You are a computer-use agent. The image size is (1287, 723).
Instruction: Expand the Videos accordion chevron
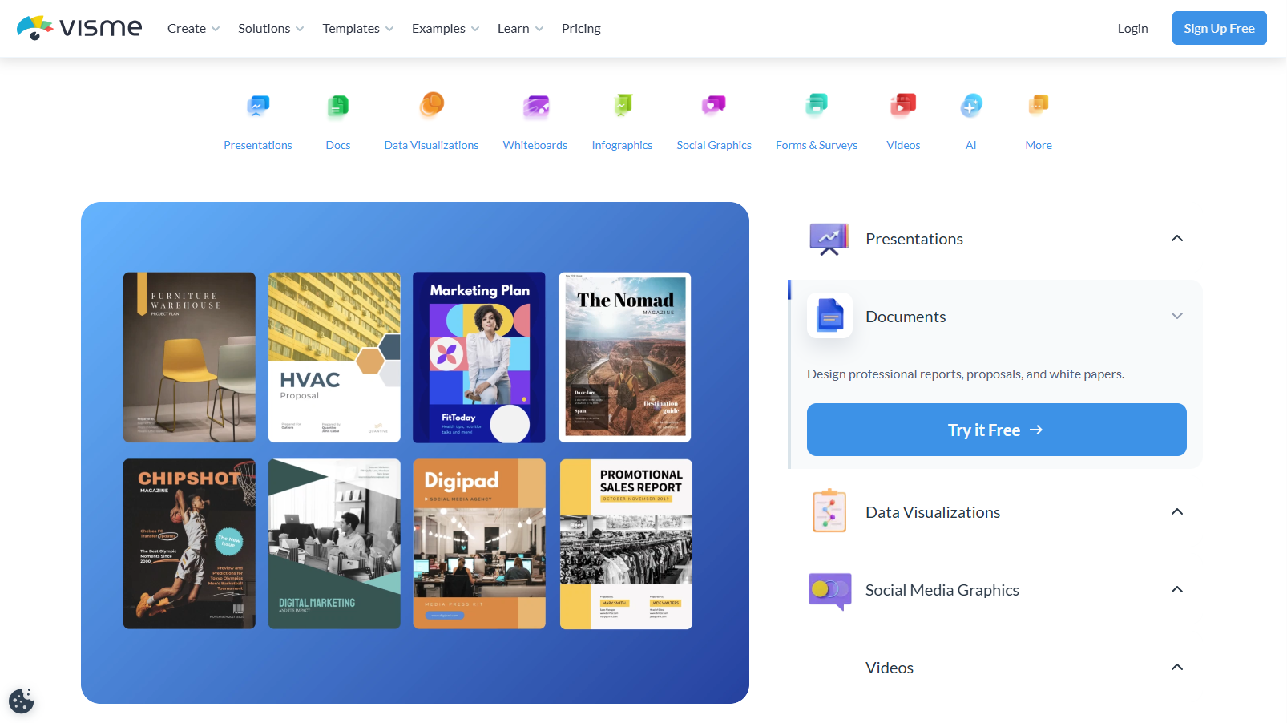[1177, 668]
